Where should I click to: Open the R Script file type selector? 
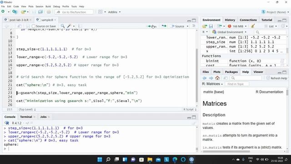point(190,109)
